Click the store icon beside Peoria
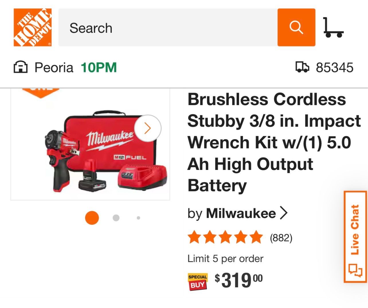The height and width of the screenshot is (308, 368). [21, 67]
